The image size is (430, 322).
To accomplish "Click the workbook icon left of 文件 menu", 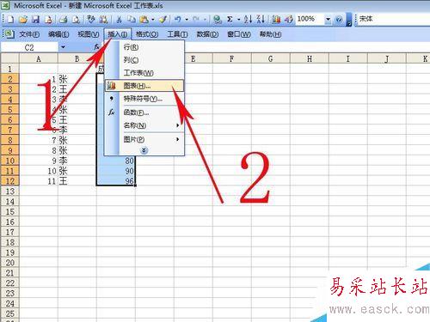I will [x=9, y=34].
